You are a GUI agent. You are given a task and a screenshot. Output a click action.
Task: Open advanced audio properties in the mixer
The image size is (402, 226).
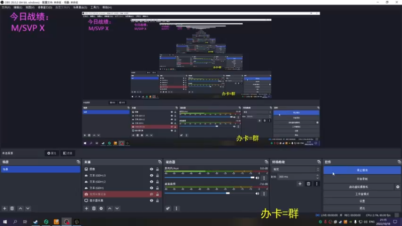pyautogui.click(x=168, y=208)
